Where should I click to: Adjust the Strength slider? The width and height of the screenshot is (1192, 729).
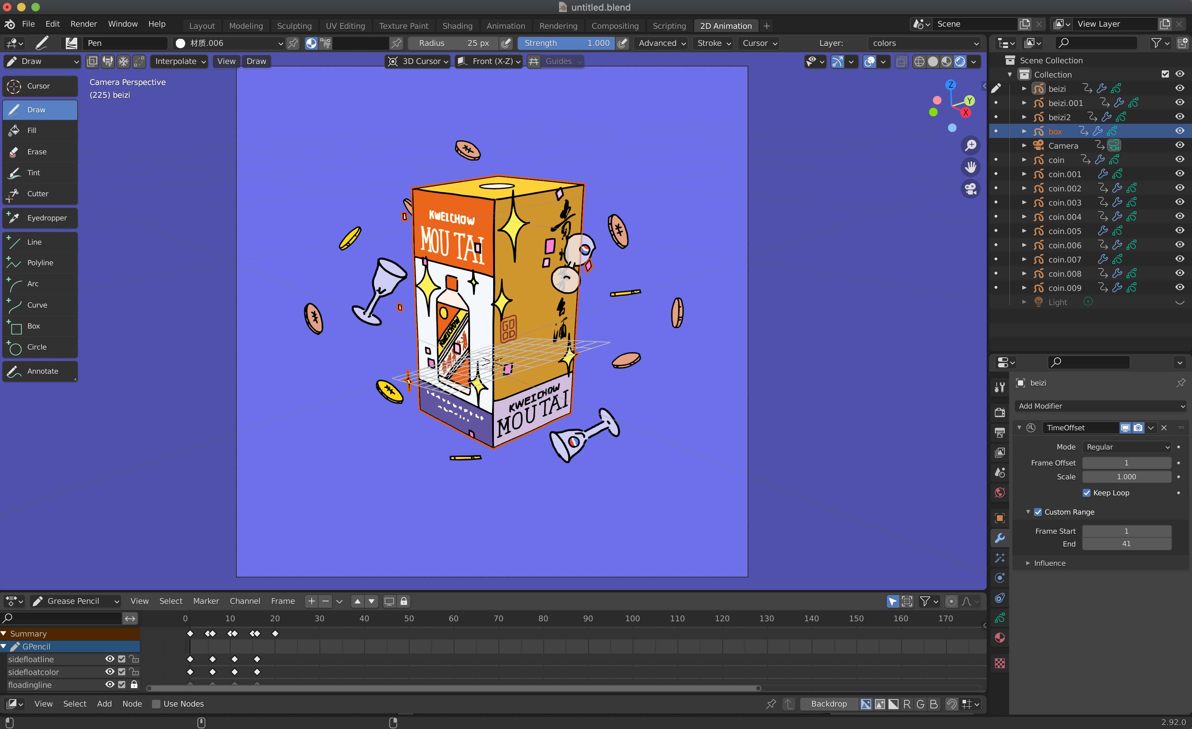click(566, 43)
